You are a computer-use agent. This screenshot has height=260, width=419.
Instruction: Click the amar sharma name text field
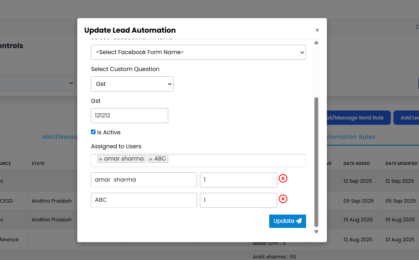pyautogui.click(x=144, y=180)
